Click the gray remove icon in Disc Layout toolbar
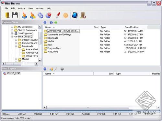162x121 pixels. [x=62, y=69]
